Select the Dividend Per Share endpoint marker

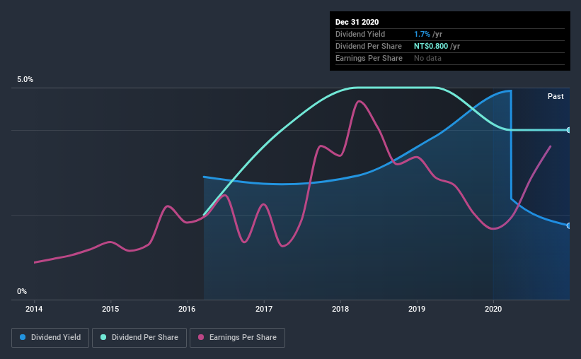pos(569,130)
